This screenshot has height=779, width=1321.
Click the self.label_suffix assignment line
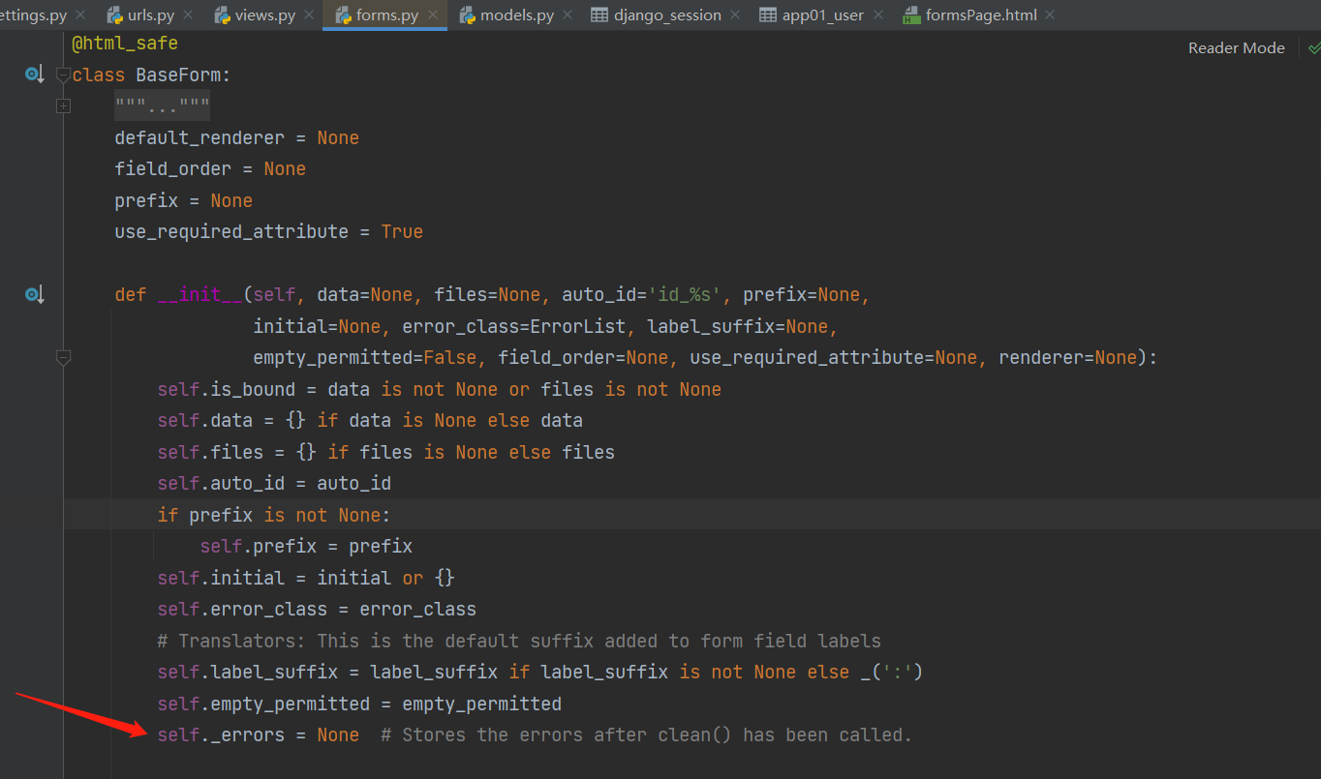click(x=540, y=672)
